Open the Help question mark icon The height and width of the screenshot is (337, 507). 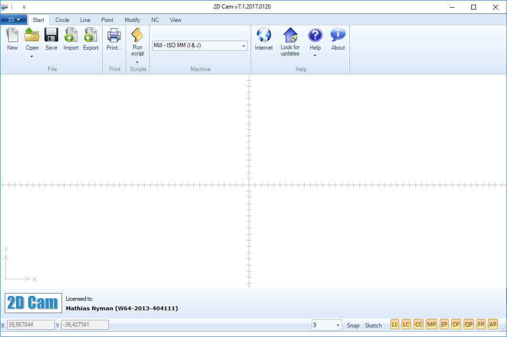(315, 35)
